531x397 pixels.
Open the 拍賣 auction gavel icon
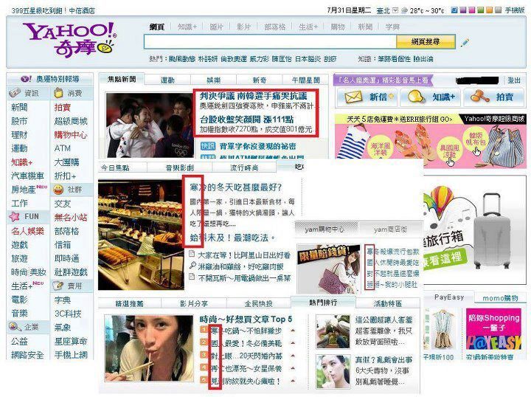coord(479,97)
